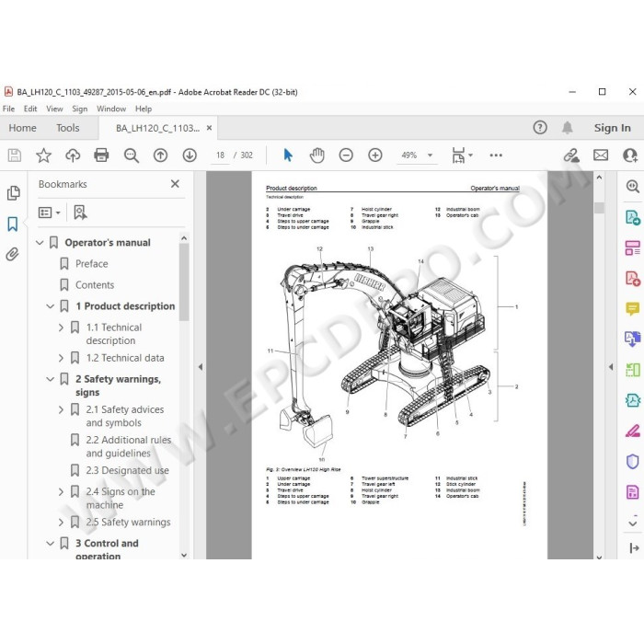
Task: Open Edit PDF tool in right pane
Action: (633, 247)
